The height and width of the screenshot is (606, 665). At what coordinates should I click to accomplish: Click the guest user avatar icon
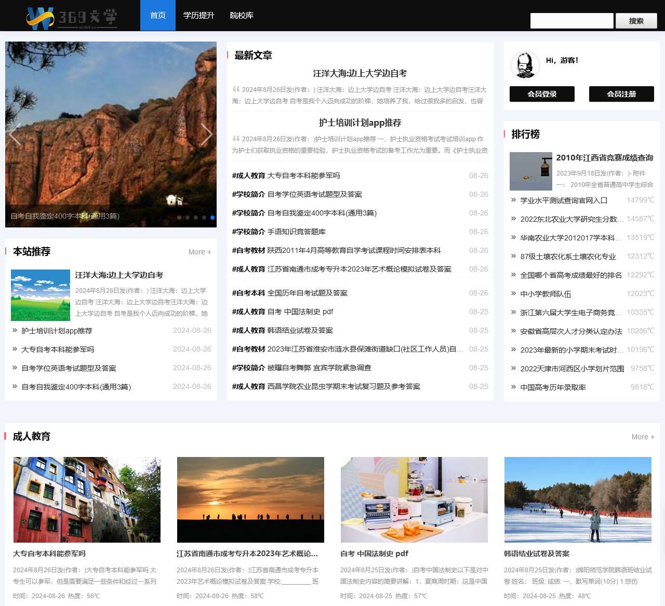[x=525, y=65]
